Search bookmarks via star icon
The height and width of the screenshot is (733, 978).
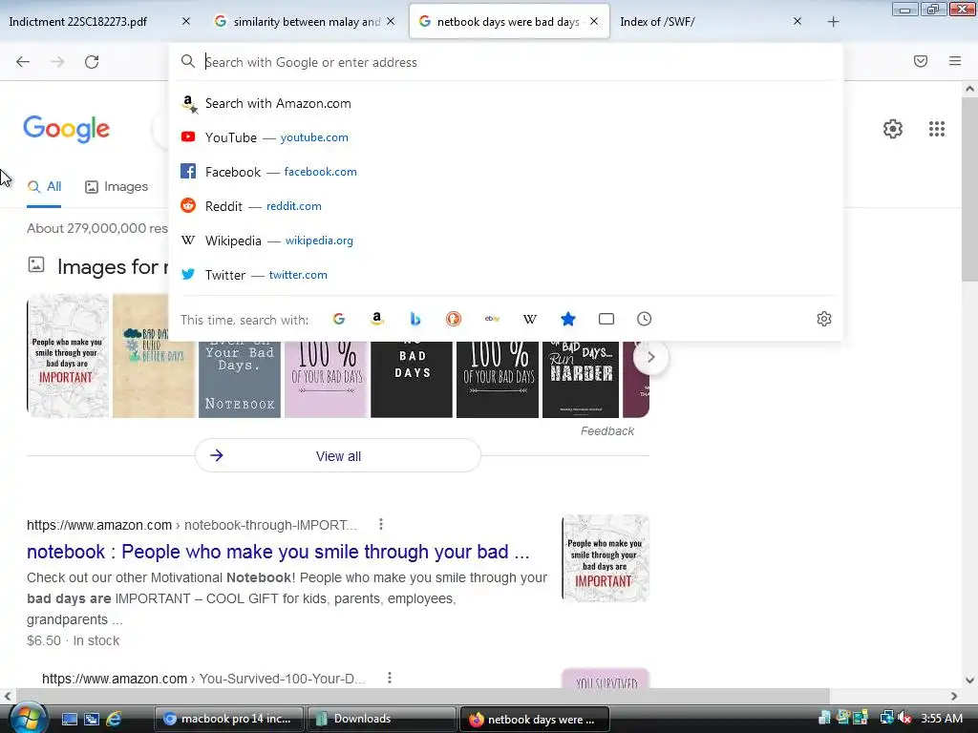[x=568, y=319]
